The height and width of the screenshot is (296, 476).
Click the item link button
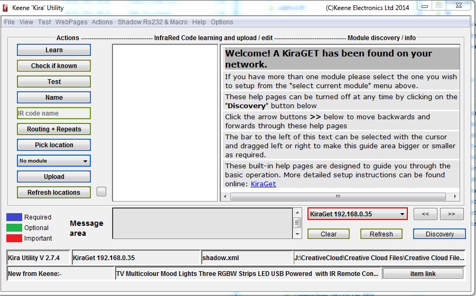coord(423,273)
